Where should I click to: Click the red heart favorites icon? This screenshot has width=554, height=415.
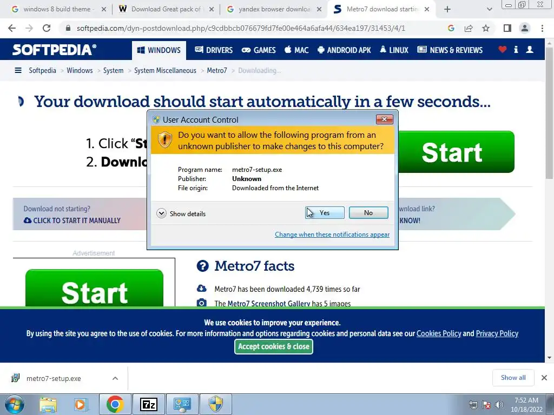(x=503, y=50)
